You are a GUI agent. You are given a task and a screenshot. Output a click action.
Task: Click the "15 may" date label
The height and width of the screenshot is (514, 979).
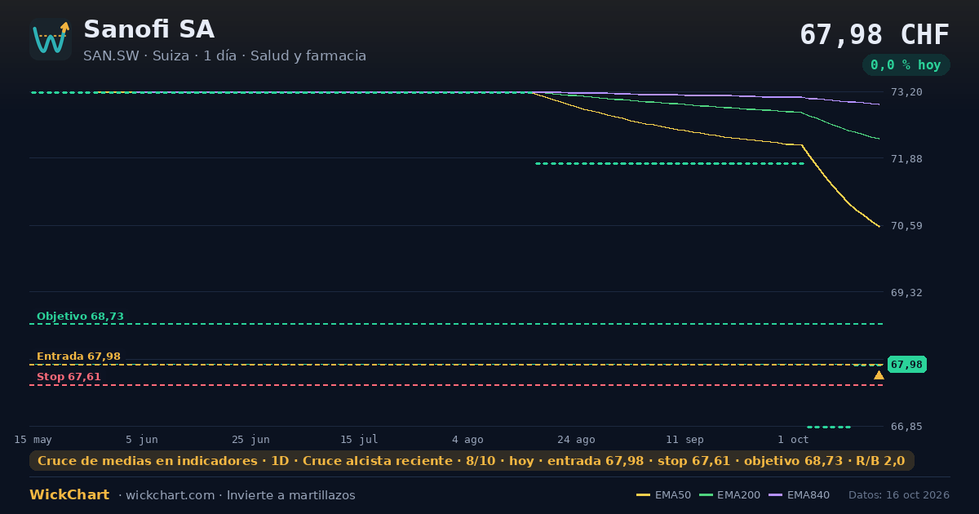tap(33, 440)
